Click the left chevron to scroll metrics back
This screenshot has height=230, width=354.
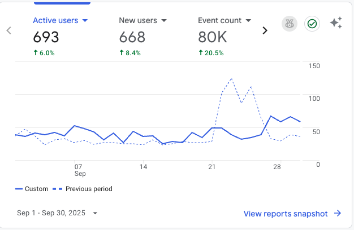pos(9,30)
